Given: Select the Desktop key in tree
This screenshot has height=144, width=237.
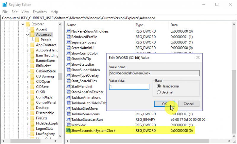Looking at the screenshot, I should (x=42, y=108).
